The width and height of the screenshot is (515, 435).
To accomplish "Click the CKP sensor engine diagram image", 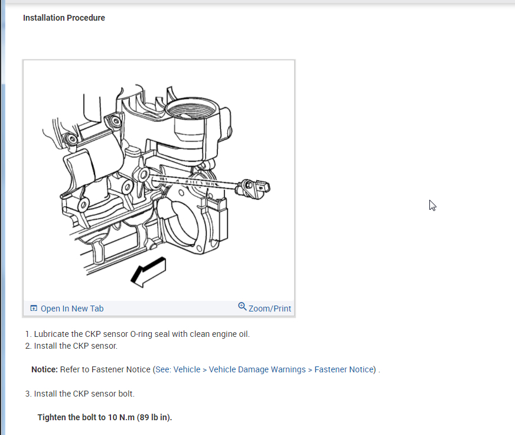I will point(159,180).
